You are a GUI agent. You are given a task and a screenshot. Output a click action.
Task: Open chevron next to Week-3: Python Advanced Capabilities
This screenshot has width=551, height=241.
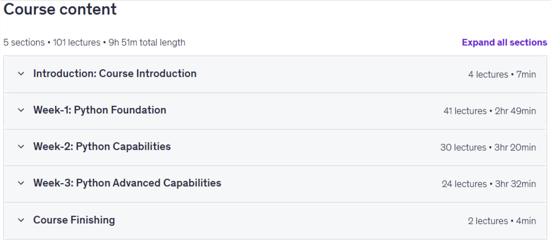coord(21,184)
